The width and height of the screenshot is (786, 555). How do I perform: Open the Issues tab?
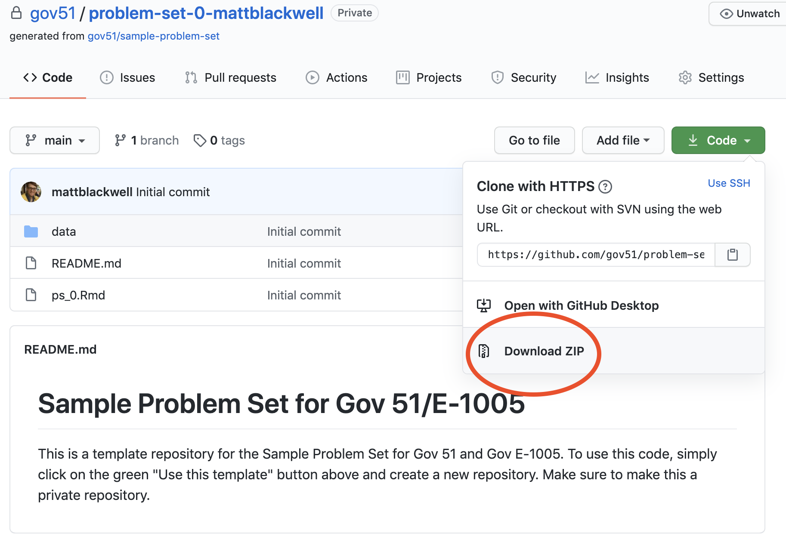pyautogui.click(x=127, y=77)
